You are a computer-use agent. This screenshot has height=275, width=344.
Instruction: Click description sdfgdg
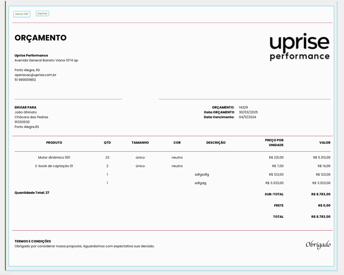click(201, 183)
